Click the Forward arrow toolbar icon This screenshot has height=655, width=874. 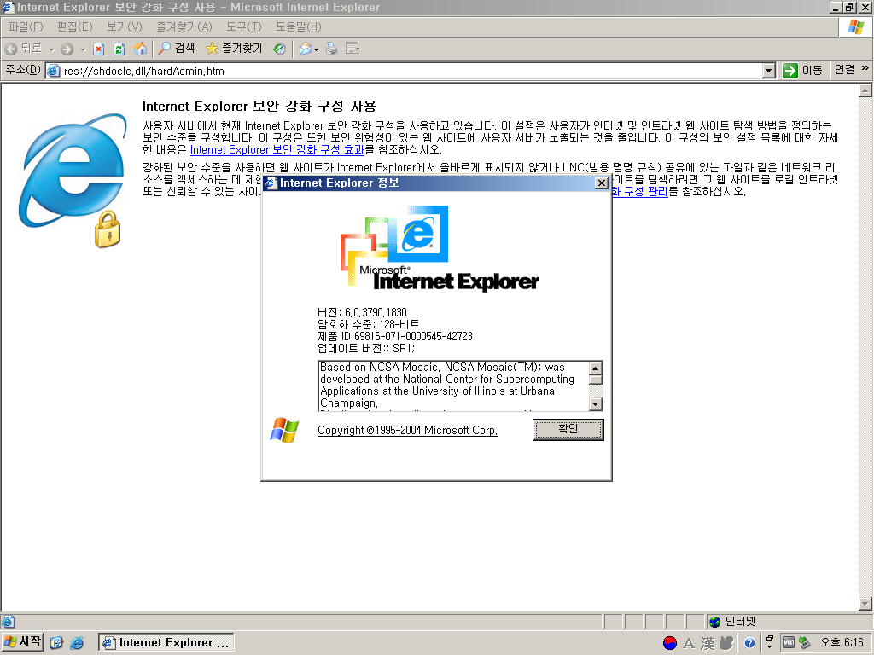67,49
